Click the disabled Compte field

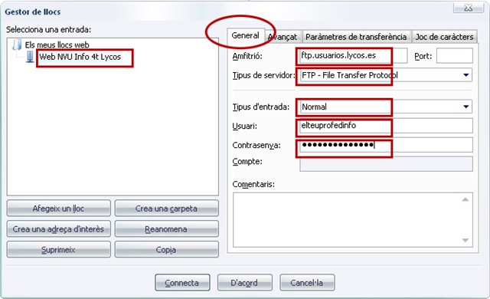pyautogui.click(x=386, y=164)
